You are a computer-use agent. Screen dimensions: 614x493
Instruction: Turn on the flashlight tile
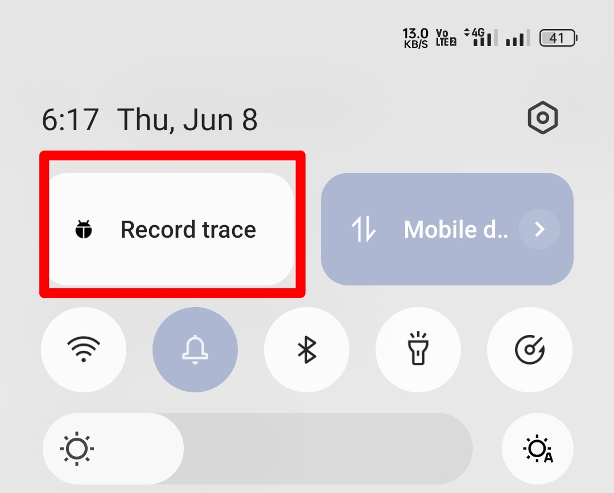[418, 349]
